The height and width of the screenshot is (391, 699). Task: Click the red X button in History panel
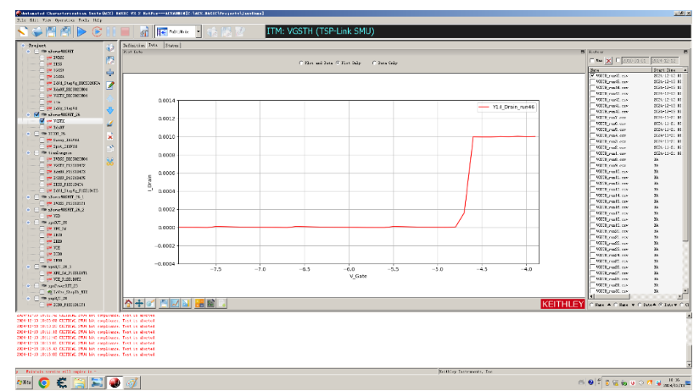[x=608, y=60]
